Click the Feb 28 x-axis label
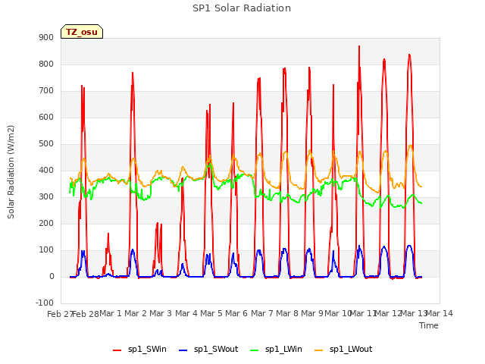 pyautogui.click(x=86, y=314)
